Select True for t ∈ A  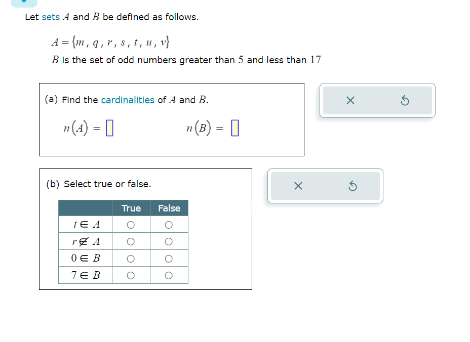[131, 225]
